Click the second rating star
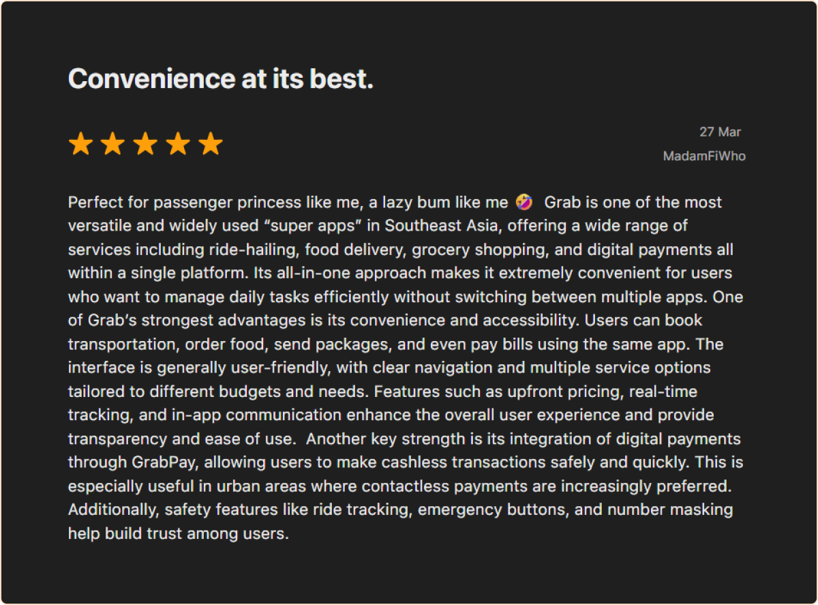This screenshot has height=605, width=818. [x=113, y=144]
